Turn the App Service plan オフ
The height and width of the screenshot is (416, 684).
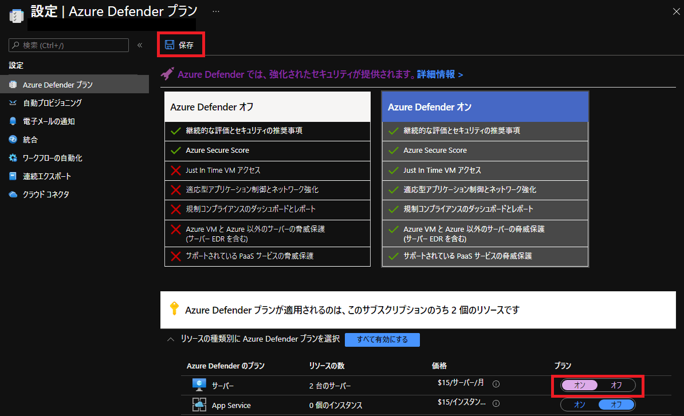616,405
